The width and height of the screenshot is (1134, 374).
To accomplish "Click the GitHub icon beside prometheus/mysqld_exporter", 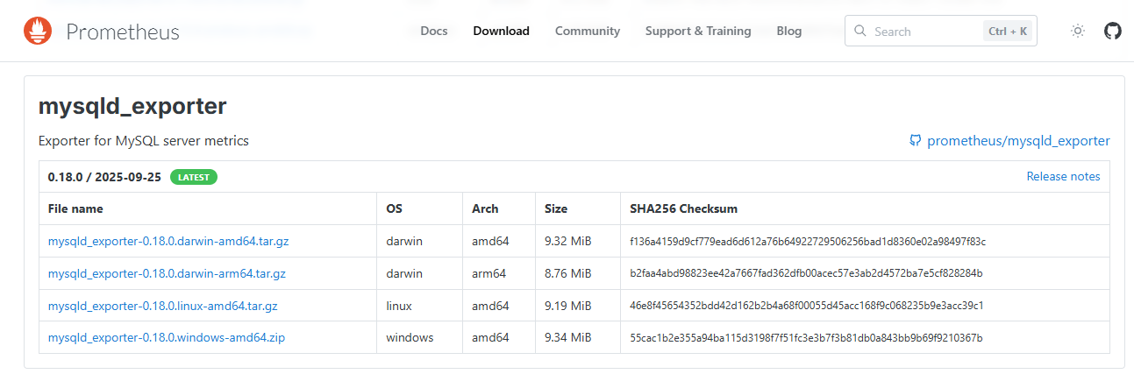I will pos(916,141).
